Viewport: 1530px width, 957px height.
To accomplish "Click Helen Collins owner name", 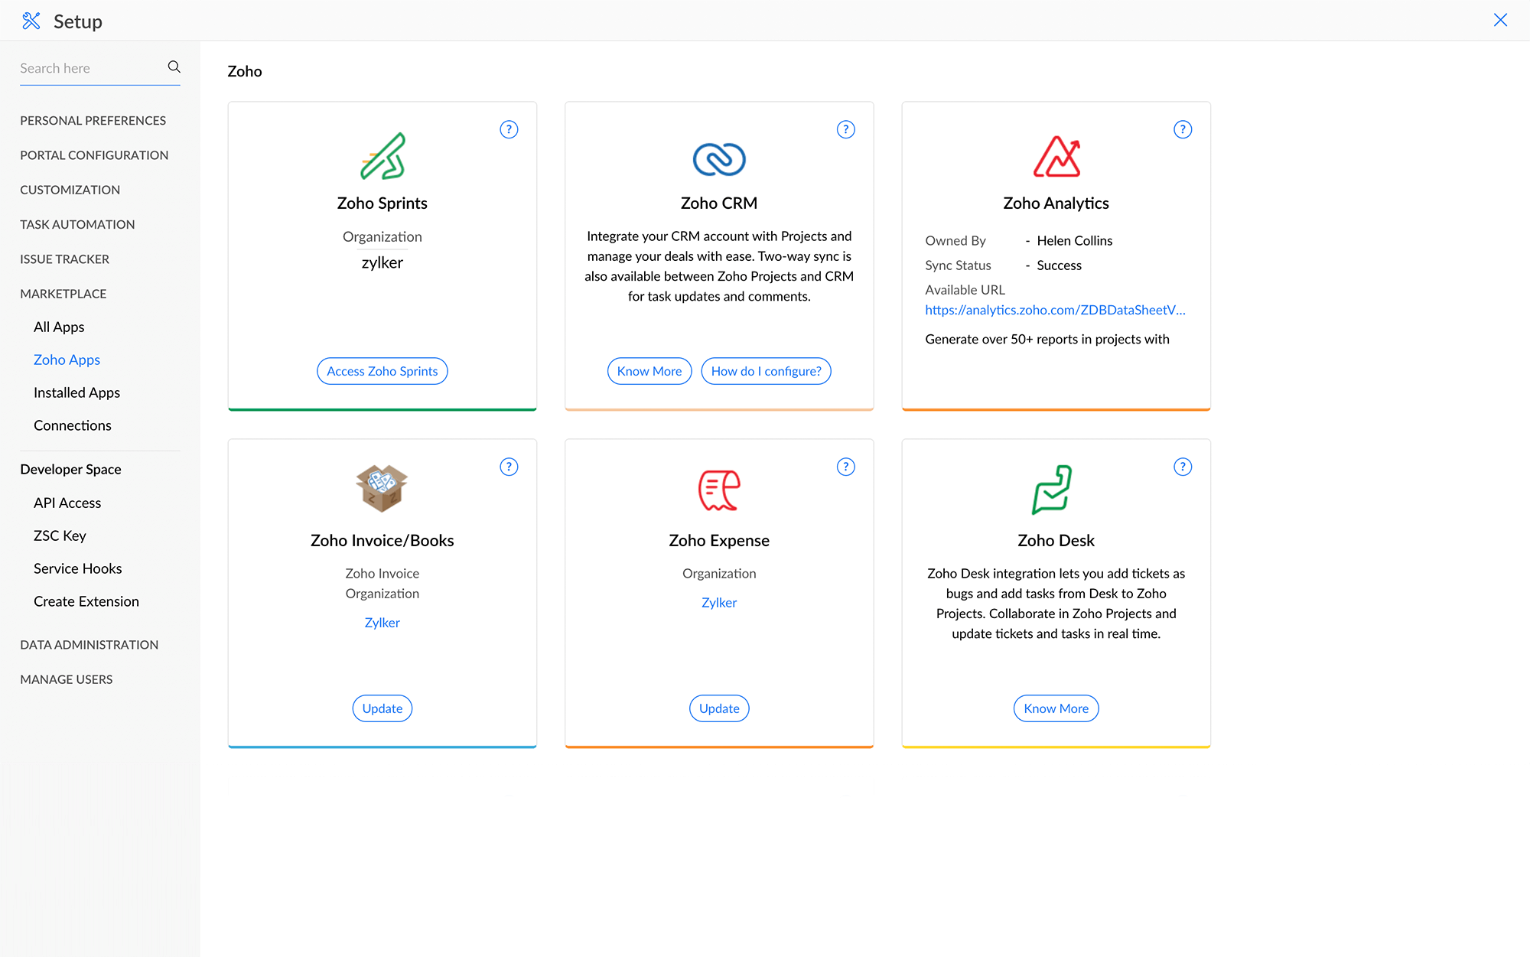I will click(x=1074, y=240).
